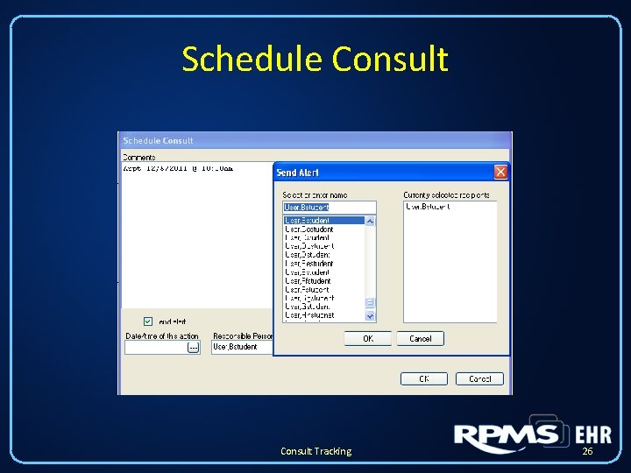Viewport: 631px width, 473px height.
Task: Click the Comments text area in Schedule Consult
Action: [197, 236]
